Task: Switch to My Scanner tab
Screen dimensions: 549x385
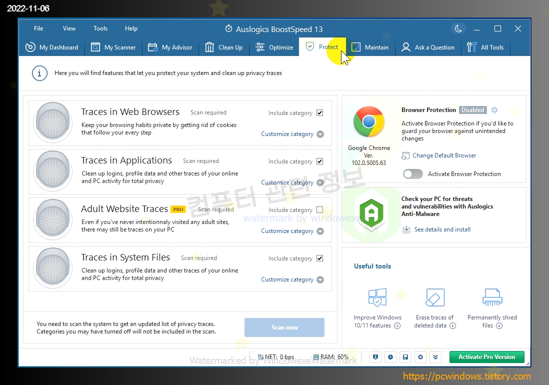Action: (113, 47)
